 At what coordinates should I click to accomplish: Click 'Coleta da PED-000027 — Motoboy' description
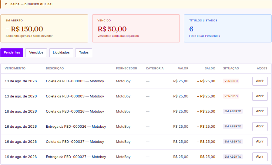click(x=75, y=142)
